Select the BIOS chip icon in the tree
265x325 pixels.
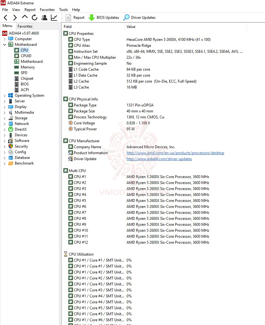[17, 84]
